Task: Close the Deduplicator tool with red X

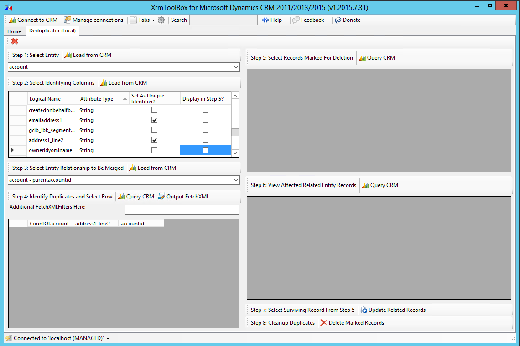Action: point(15,41)
